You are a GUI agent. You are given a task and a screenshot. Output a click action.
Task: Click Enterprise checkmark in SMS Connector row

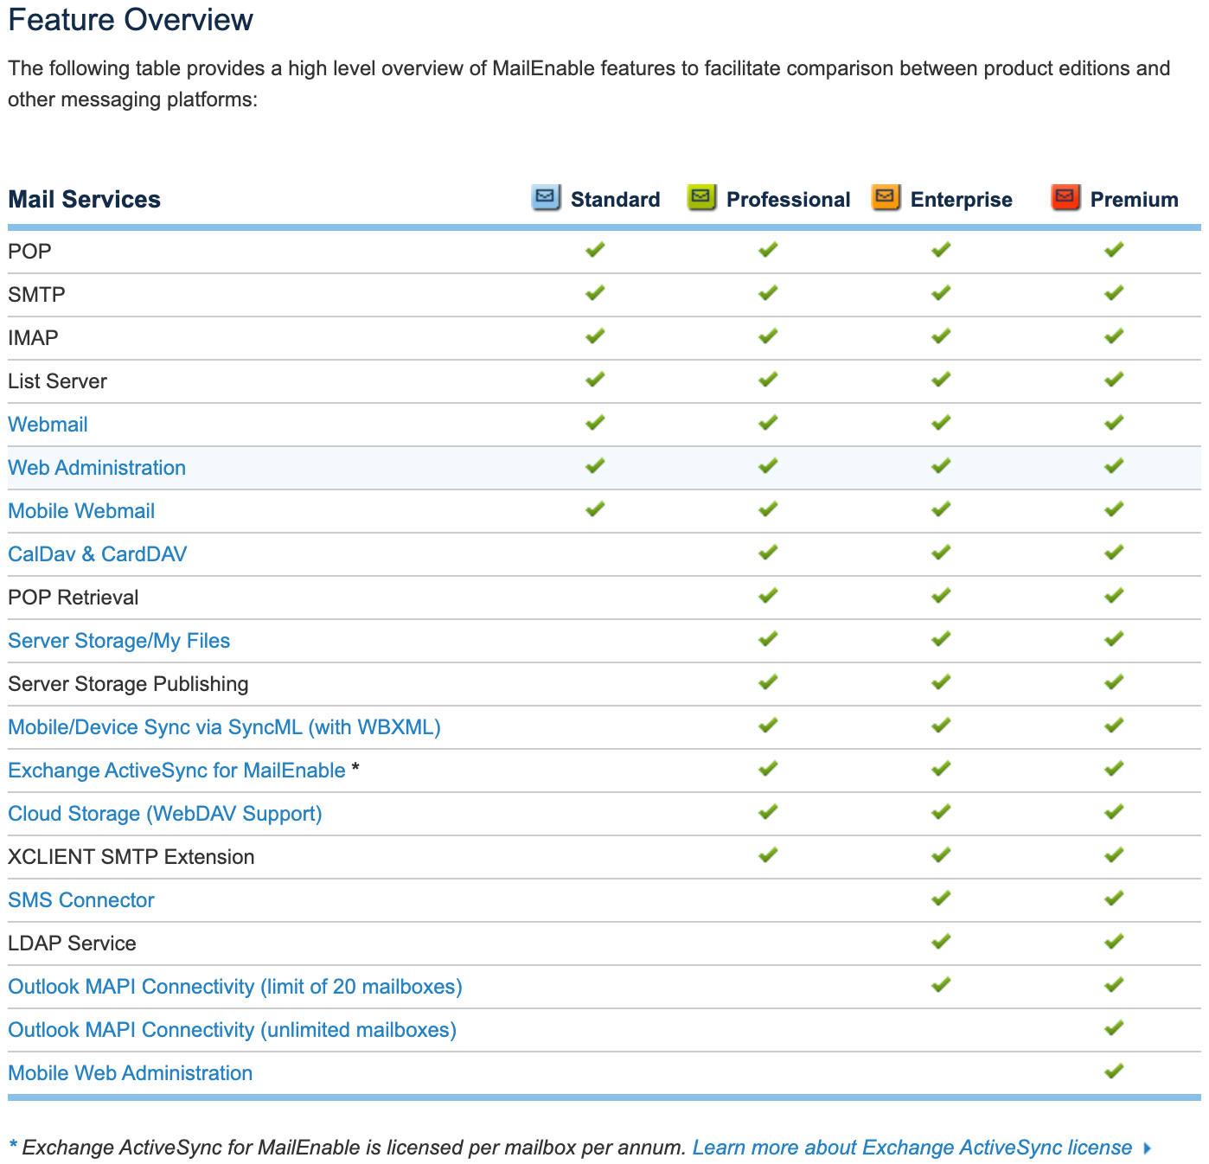tap(941, 899)
